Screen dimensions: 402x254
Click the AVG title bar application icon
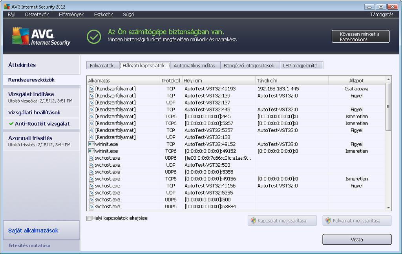[x=7, y=6]
